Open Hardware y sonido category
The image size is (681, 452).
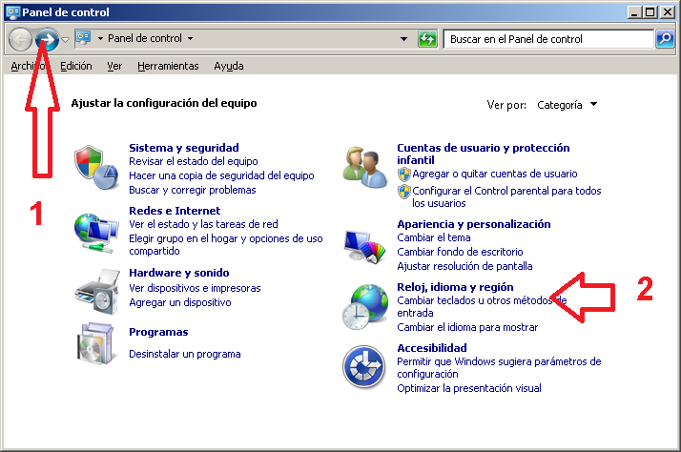(179, 273)
